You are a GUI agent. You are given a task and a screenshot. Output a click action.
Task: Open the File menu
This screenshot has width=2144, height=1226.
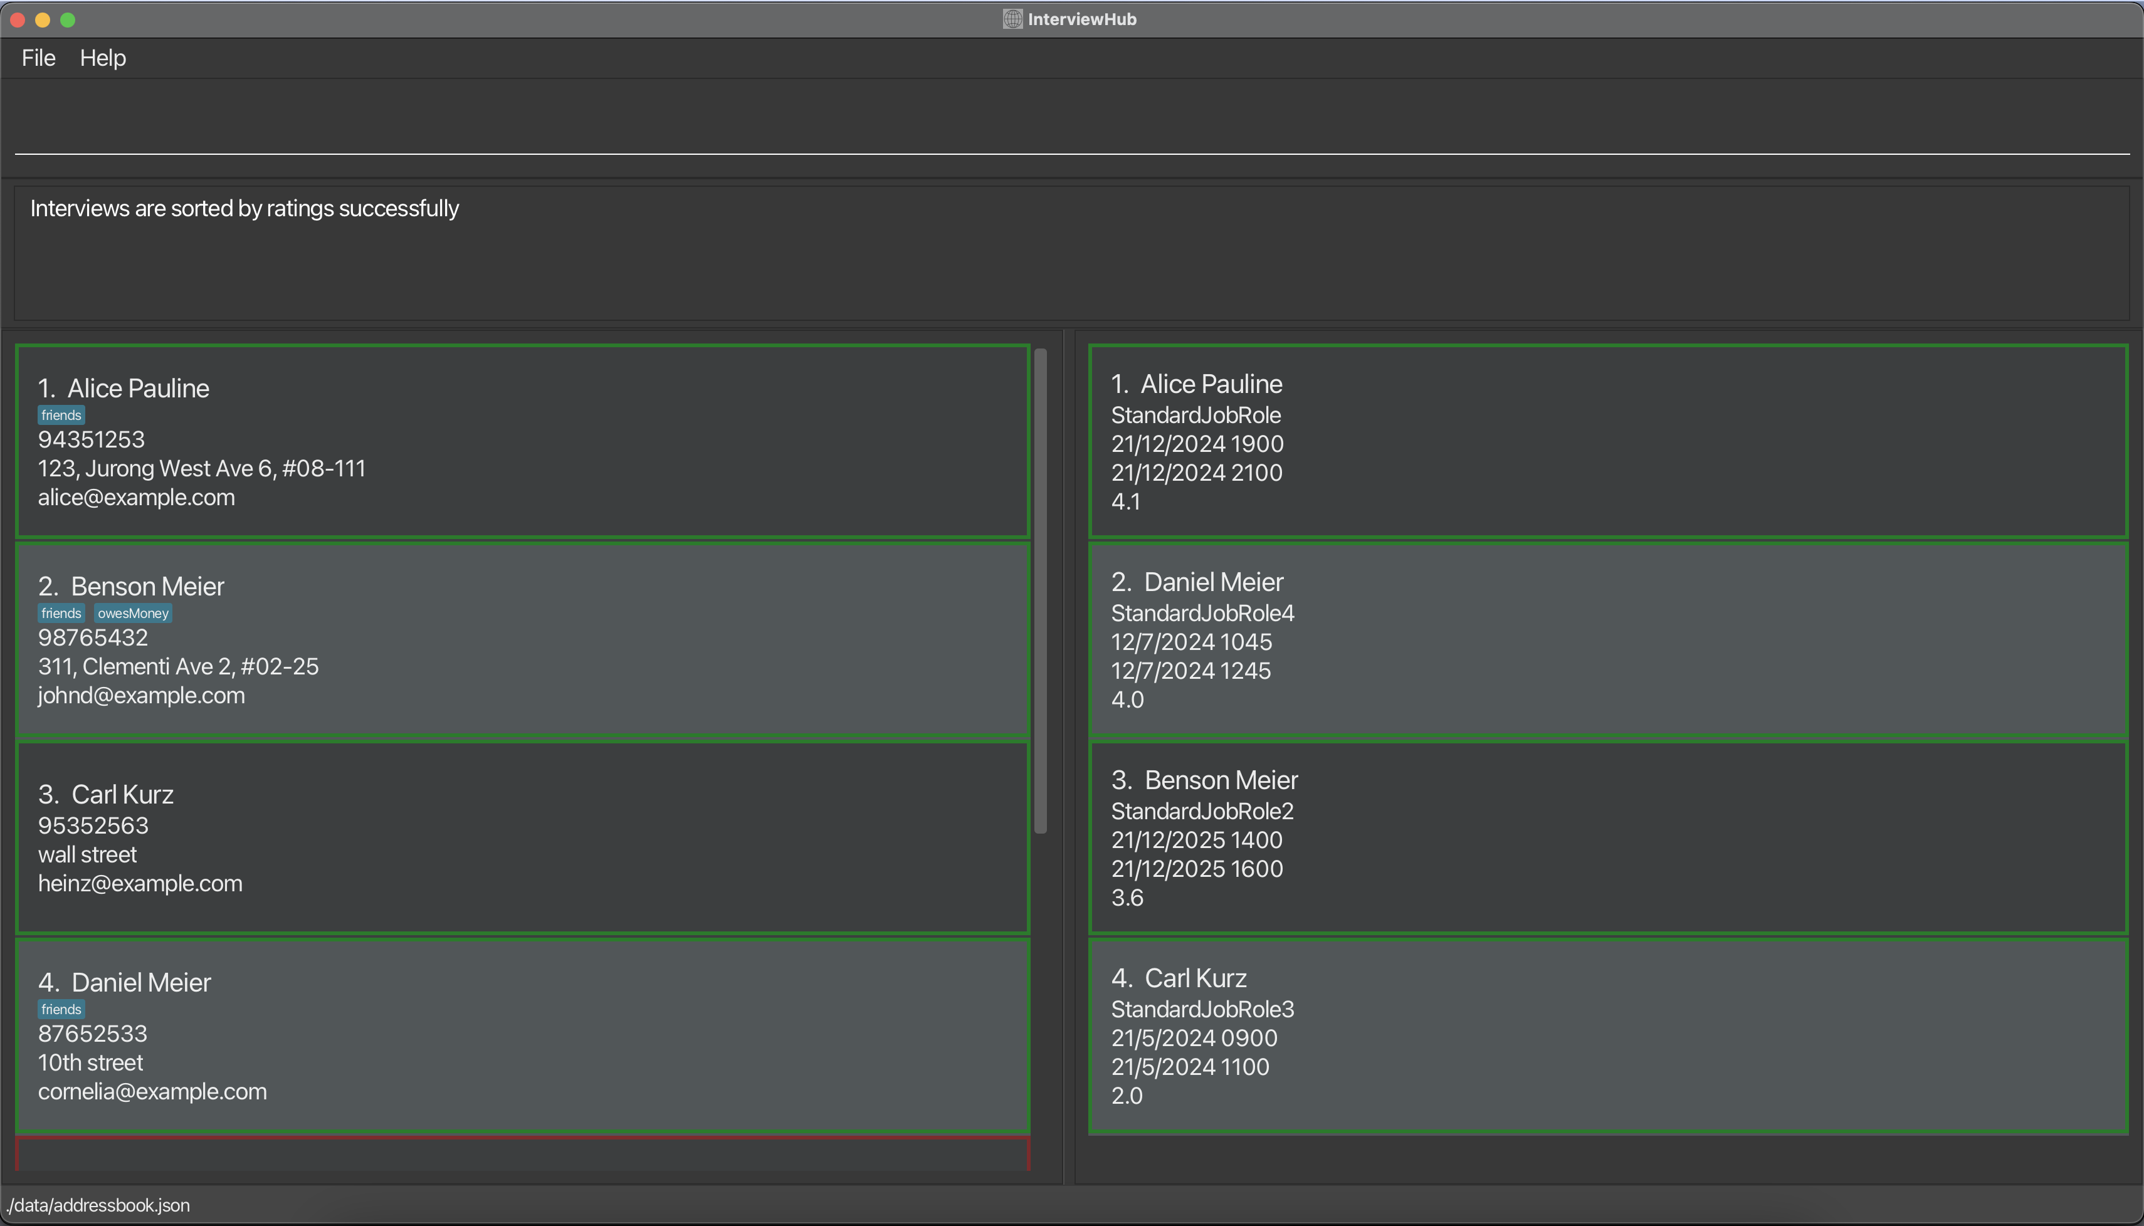(39, 58)
